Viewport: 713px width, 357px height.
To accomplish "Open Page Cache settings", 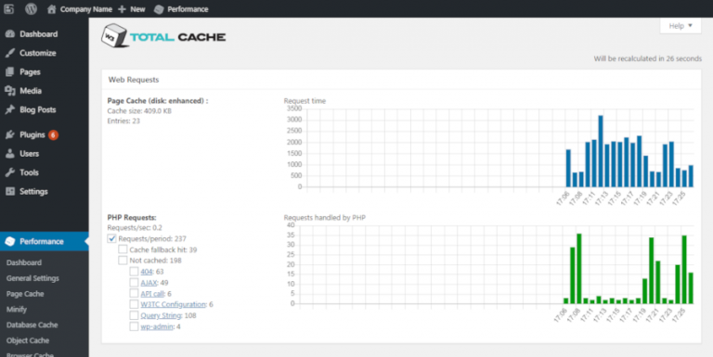I will pos(25,294).
